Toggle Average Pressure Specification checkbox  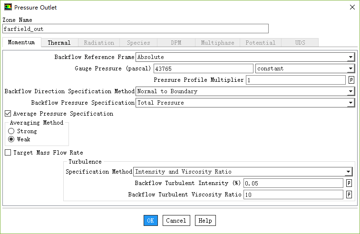pyautogui.click(x=8, y=114)
